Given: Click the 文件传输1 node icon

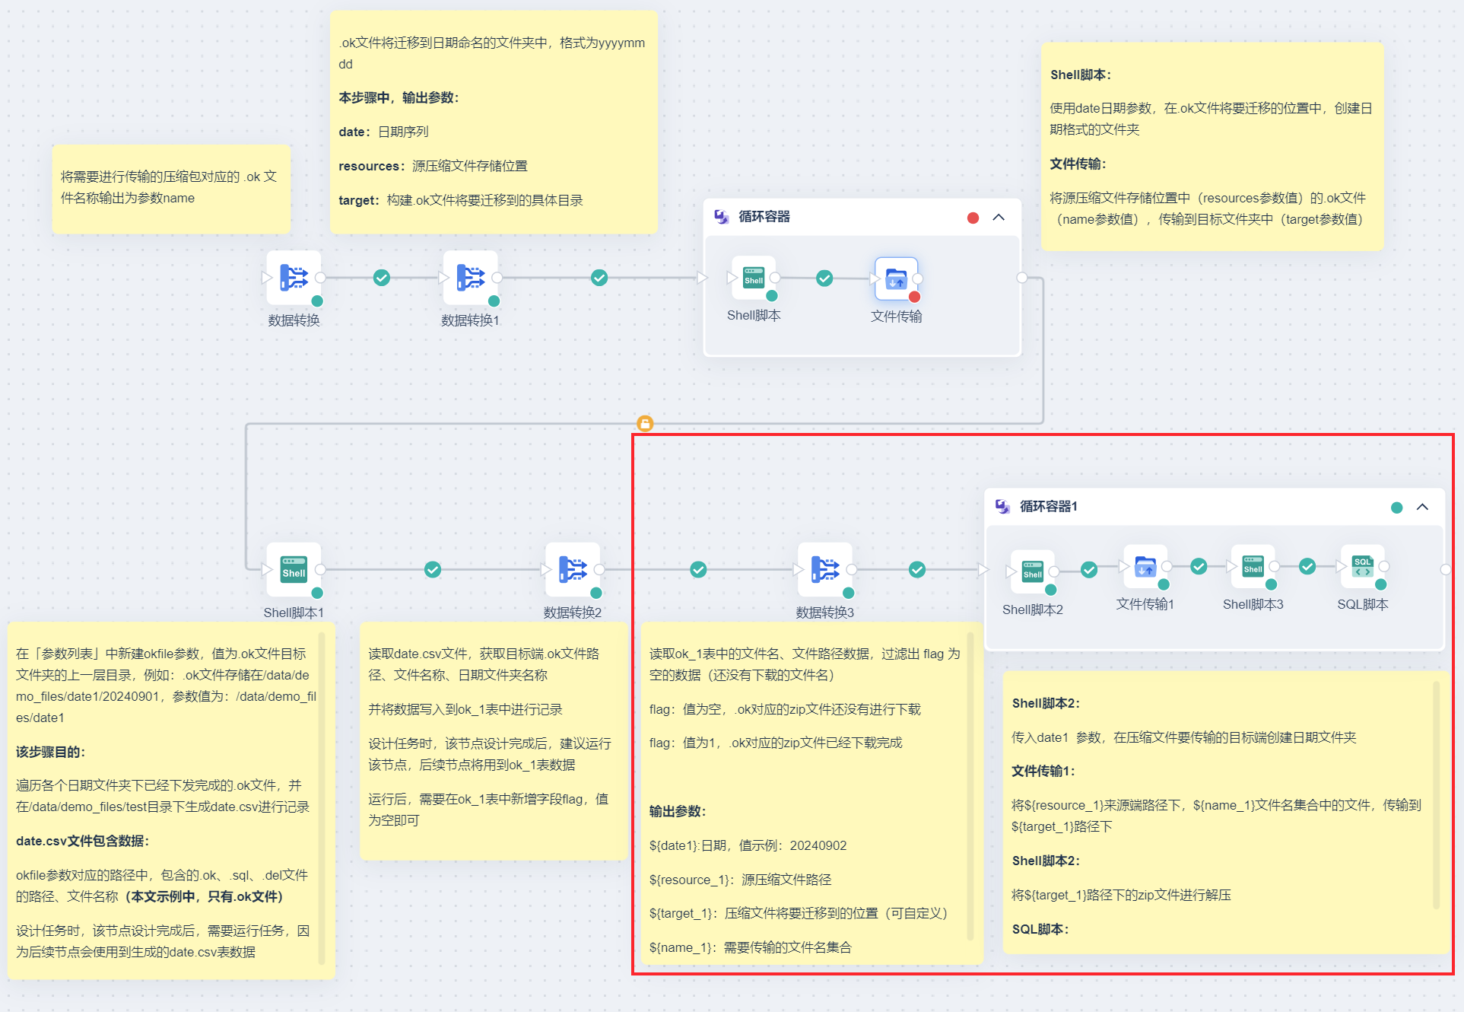Looking at the screenshot, I should tap(1145, 567).
